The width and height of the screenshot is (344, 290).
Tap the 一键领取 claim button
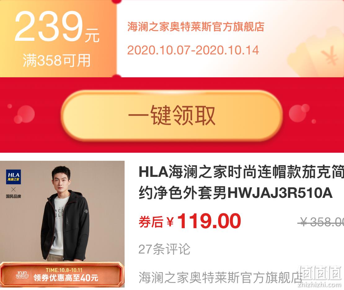point(172,115)
